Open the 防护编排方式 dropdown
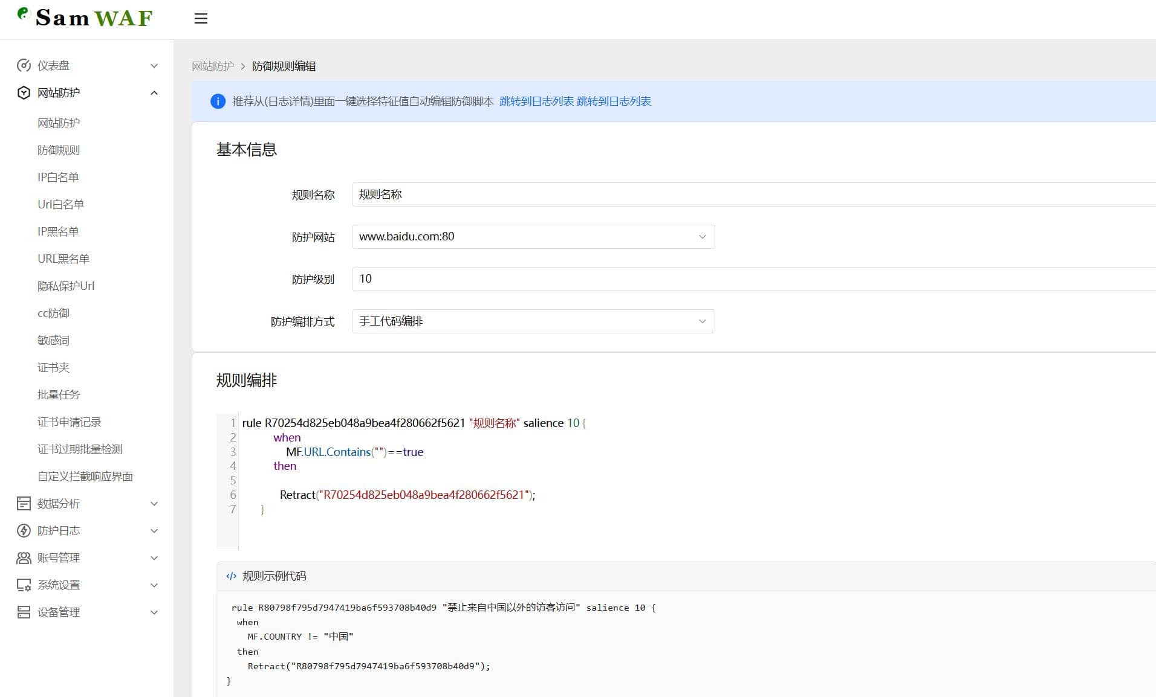This screenshot has width=1156, height=697. [533, 321]
